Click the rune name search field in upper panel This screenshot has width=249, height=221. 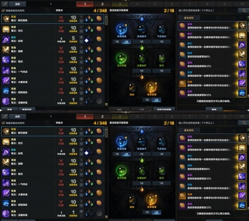coord(208,10)
